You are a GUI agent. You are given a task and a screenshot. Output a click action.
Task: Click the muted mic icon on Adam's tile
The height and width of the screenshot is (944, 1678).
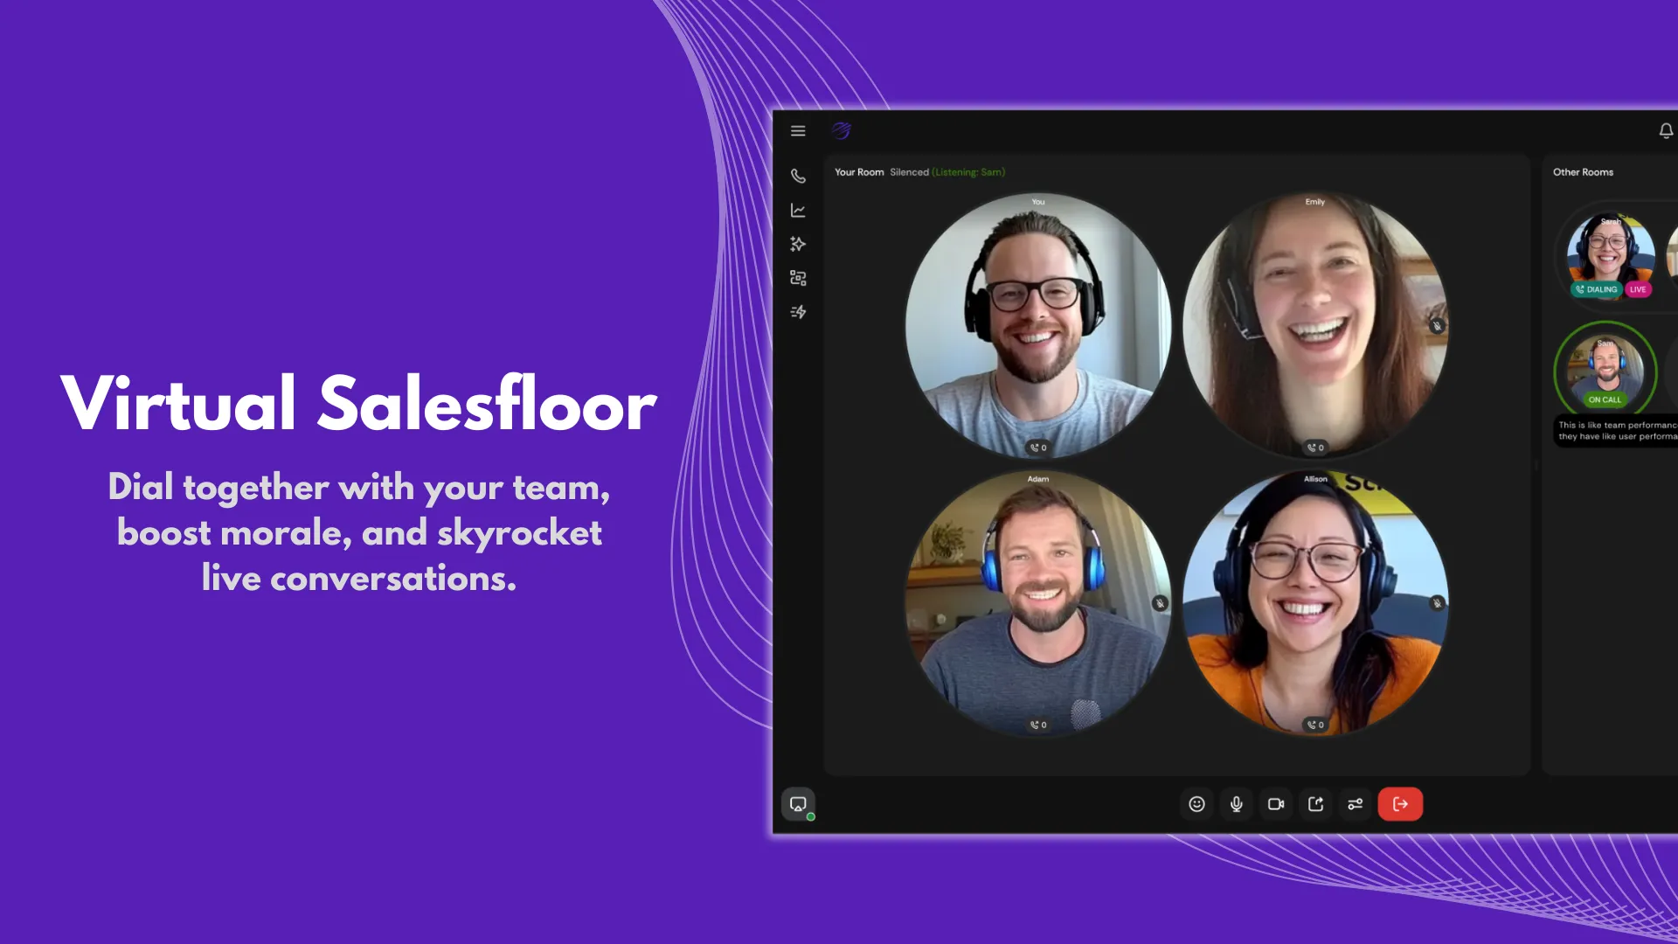tap(1160, 603)
